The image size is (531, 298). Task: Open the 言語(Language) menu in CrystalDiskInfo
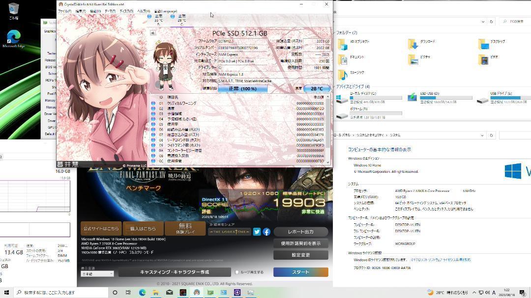[x=165, y=11]
